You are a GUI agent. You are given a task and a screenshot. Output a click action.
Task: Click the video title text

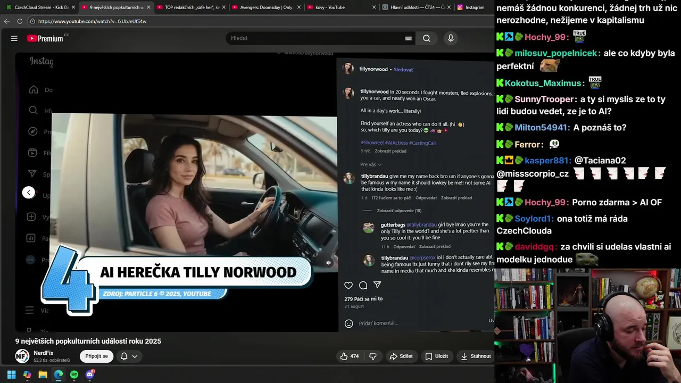pos(88,342)
